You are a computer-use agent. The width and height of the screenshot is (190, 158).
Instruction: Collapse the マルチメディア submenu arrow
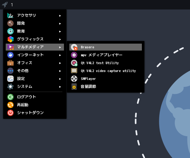coord(60,47)
